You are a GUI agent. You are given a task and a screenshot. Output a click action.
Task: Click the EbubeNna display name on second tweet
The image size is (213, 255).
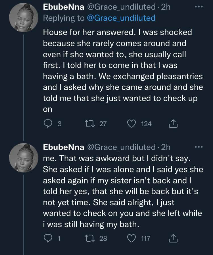(x=63, y=147)
